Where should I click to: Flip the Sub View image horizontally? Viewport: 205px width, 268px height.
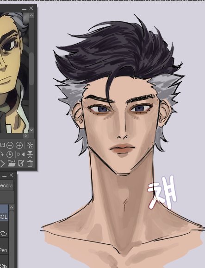pos(21,154)
